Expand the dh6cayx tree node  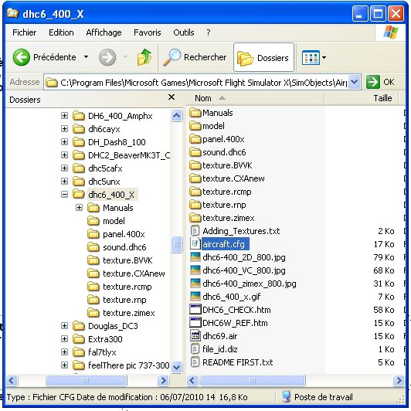[x=64, y=129]
